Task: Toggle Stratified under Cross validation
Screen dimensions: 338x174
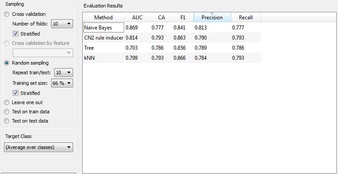Action: tap(16, 34)
